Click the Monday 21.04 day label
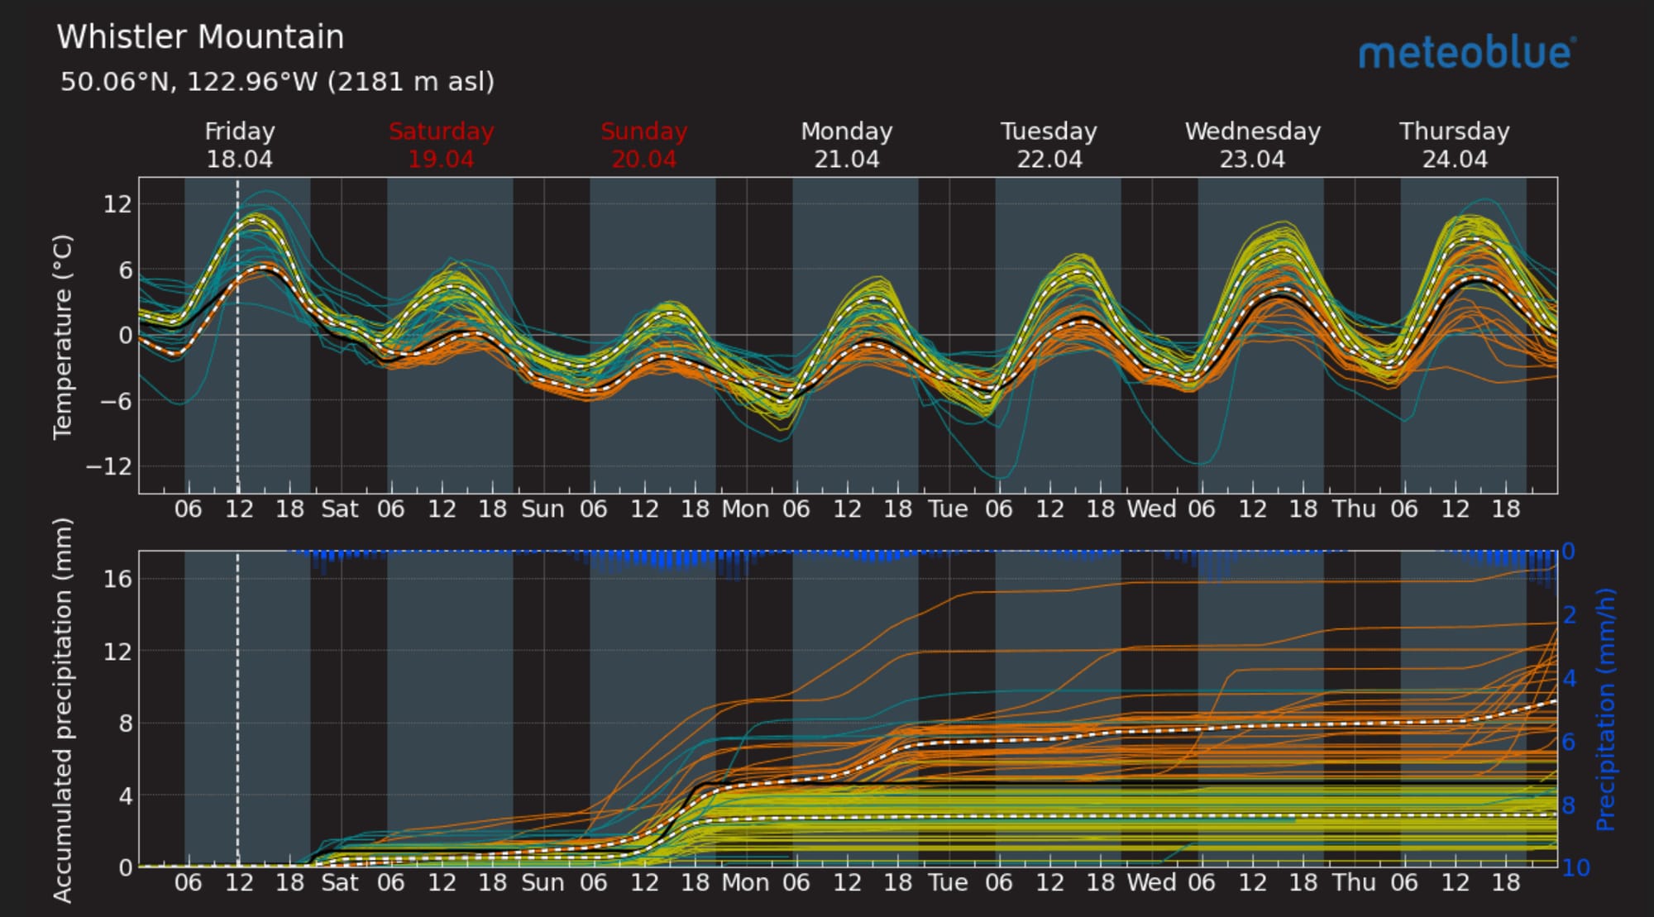Screen dimensions: 1654x917 (x=846, y=145)
